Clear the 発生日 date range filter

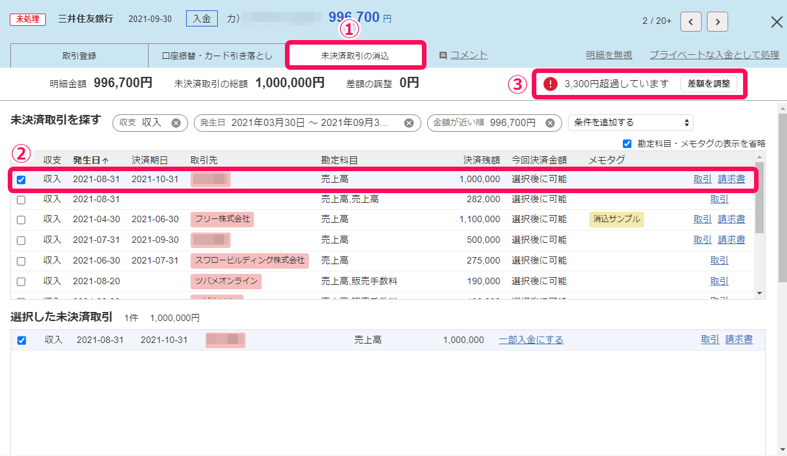[x=409, y=123]
